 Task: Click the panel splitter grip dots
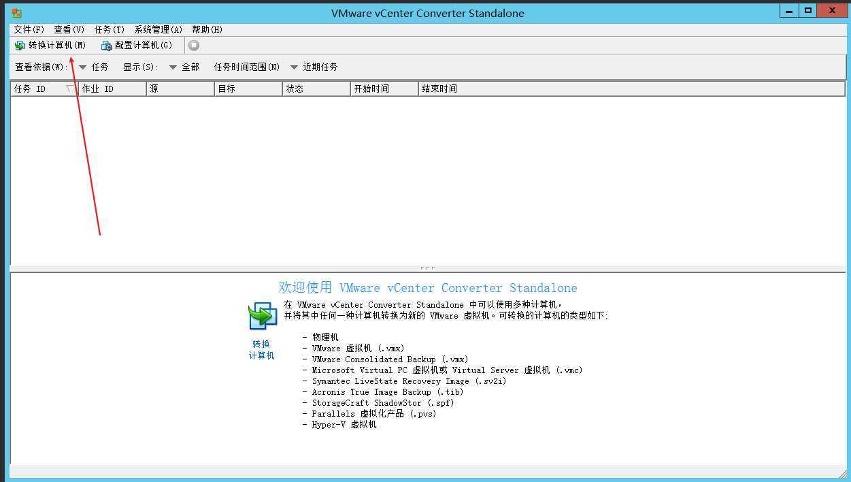[428, 268]
